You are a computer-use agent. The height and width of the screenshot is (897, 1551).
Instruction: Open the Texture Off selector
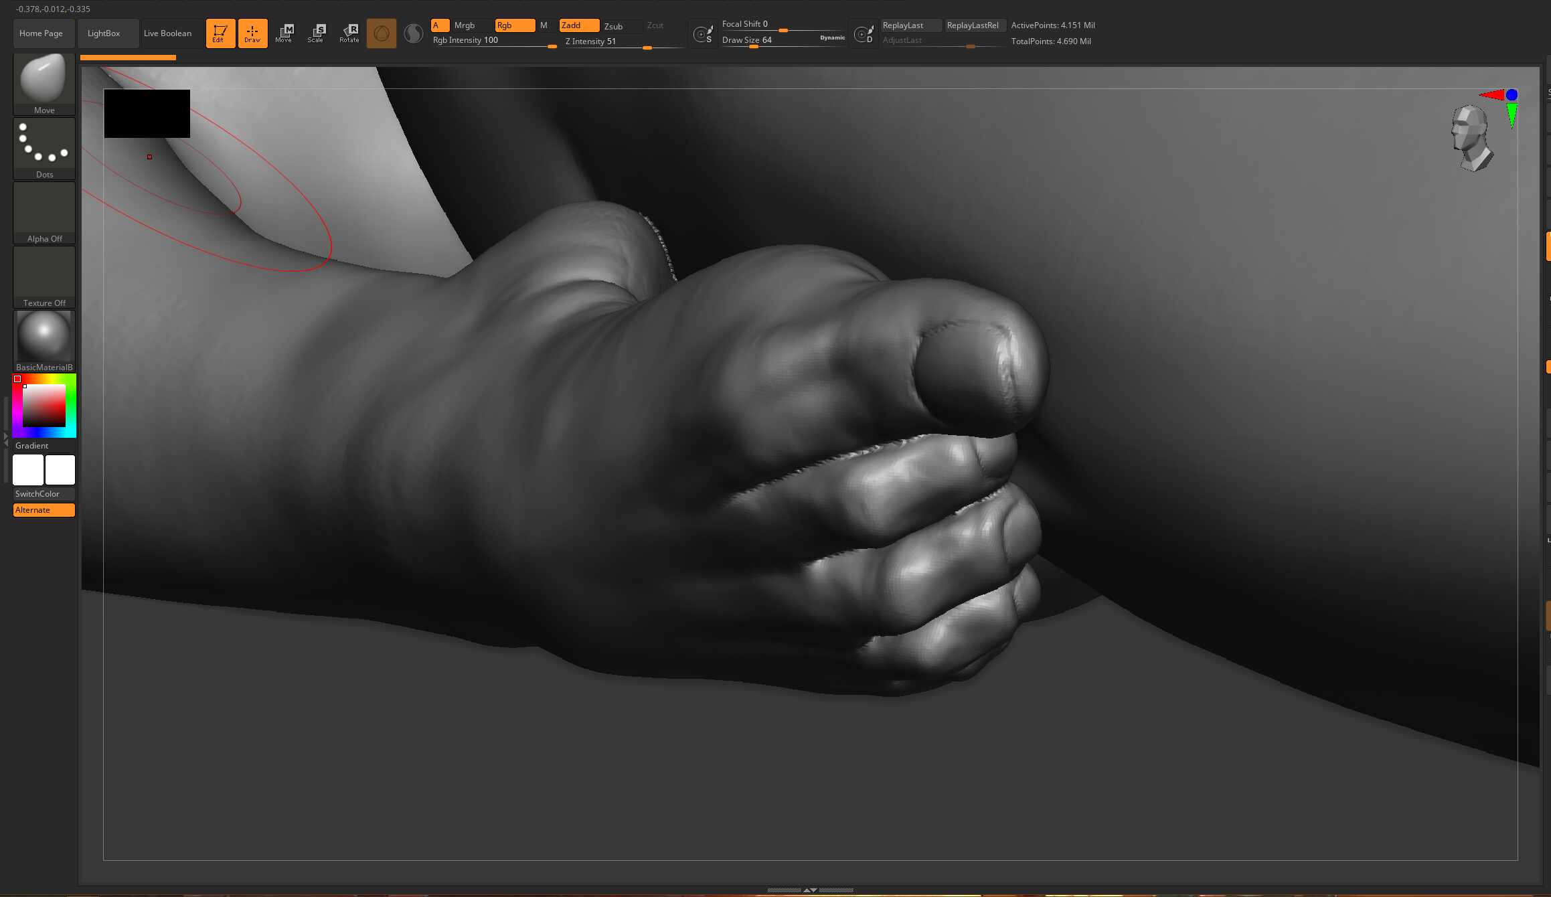(44, 277)
